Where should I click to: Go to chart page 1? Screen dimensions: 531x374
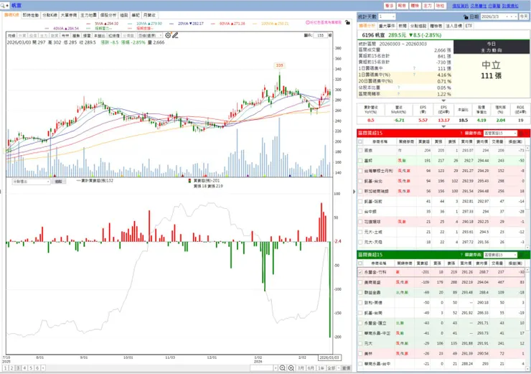point(6,368)
